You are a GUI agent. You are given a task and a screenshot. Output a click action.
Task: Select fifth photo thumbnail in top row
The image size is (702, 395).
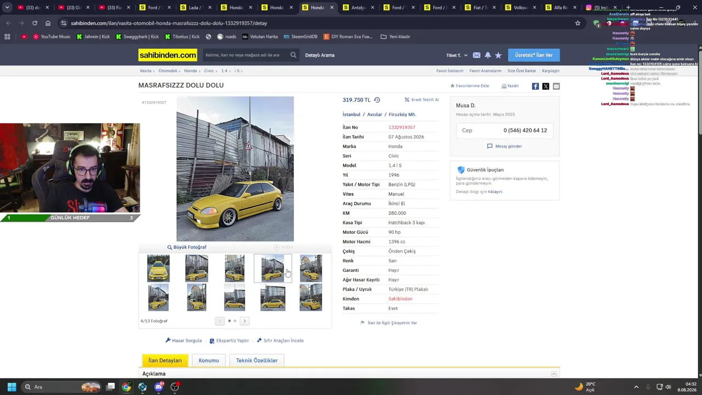coord(311,268)
